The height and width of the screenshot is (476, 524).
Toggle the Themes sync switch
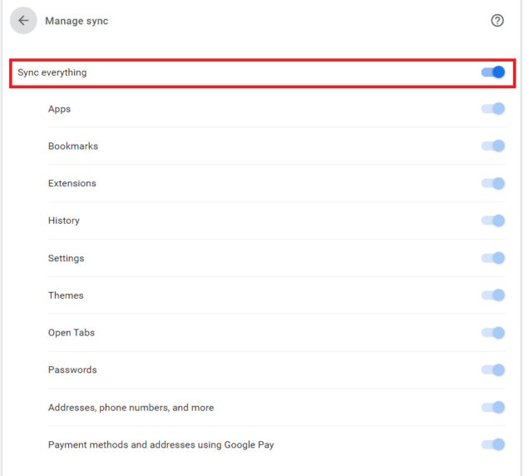coord(493,295)
